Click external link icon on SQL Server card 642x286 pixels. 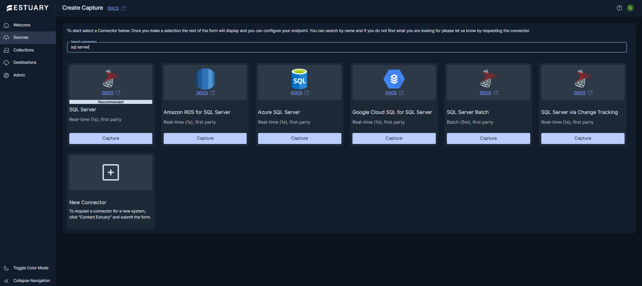click(118, 93)
